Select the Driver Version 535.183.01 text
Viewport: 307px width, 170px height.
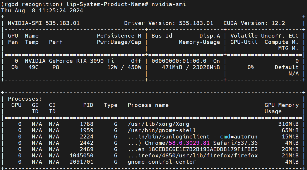(x=169, y=23)
